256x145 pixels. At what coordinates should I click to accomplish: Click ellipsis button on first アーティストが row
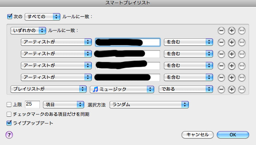point(242,43)
